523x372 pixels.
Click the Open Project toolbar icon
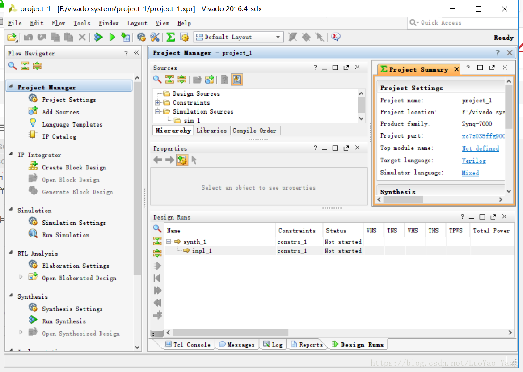point(12,37)
